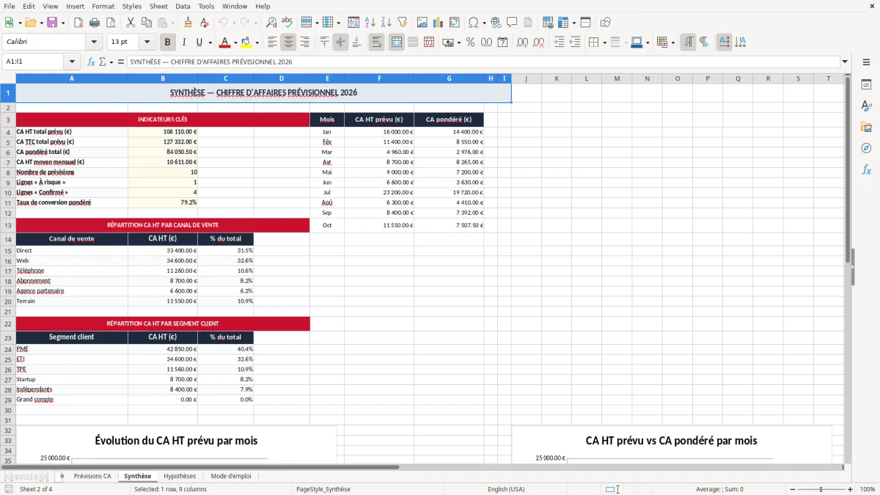This screenshot has height=495, width=880.
Task: Click the Zoom Out minus button
Action: [x=792, y=489]
